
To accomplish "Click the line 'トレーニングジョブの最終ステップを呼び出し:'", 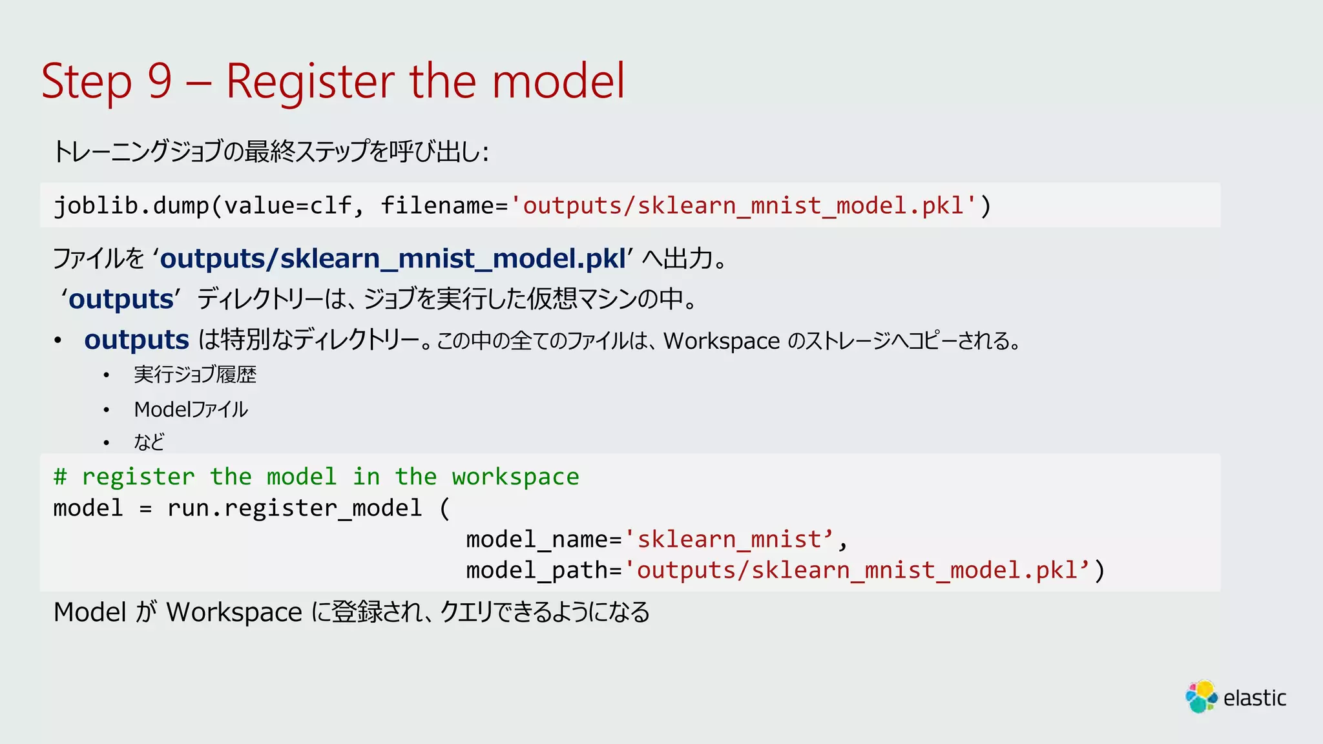I will coord(271,152).
